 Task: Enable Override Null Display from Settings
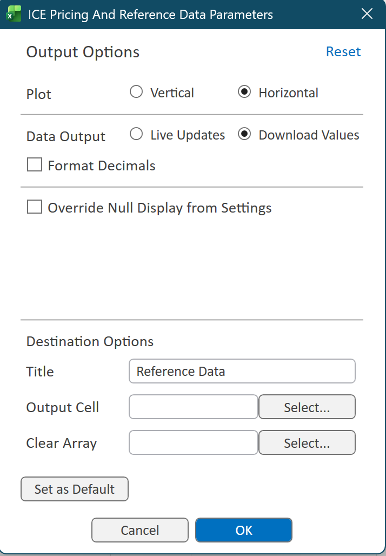click(x=34, y=206)
